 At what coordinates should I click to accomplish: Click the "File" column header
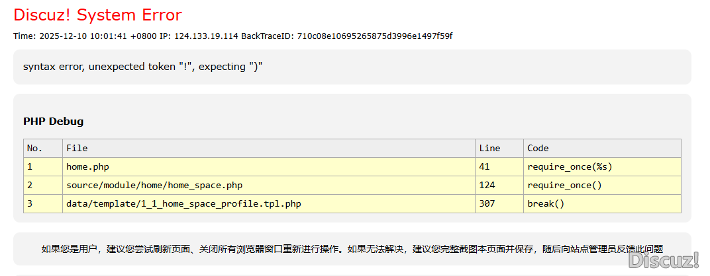click(x=77, y=149)
